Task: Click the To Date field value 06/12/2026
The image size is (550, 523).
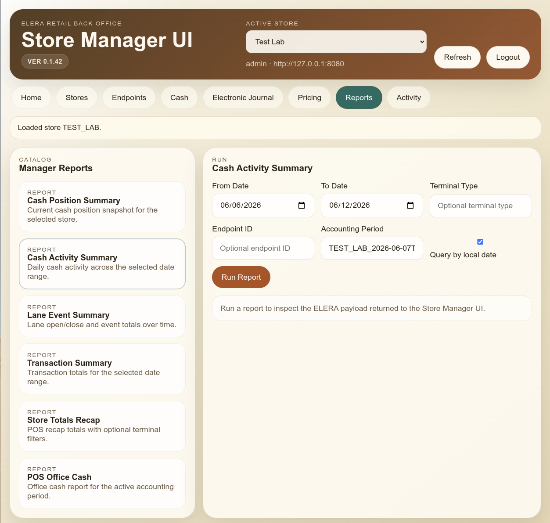Action: [349, 206]
